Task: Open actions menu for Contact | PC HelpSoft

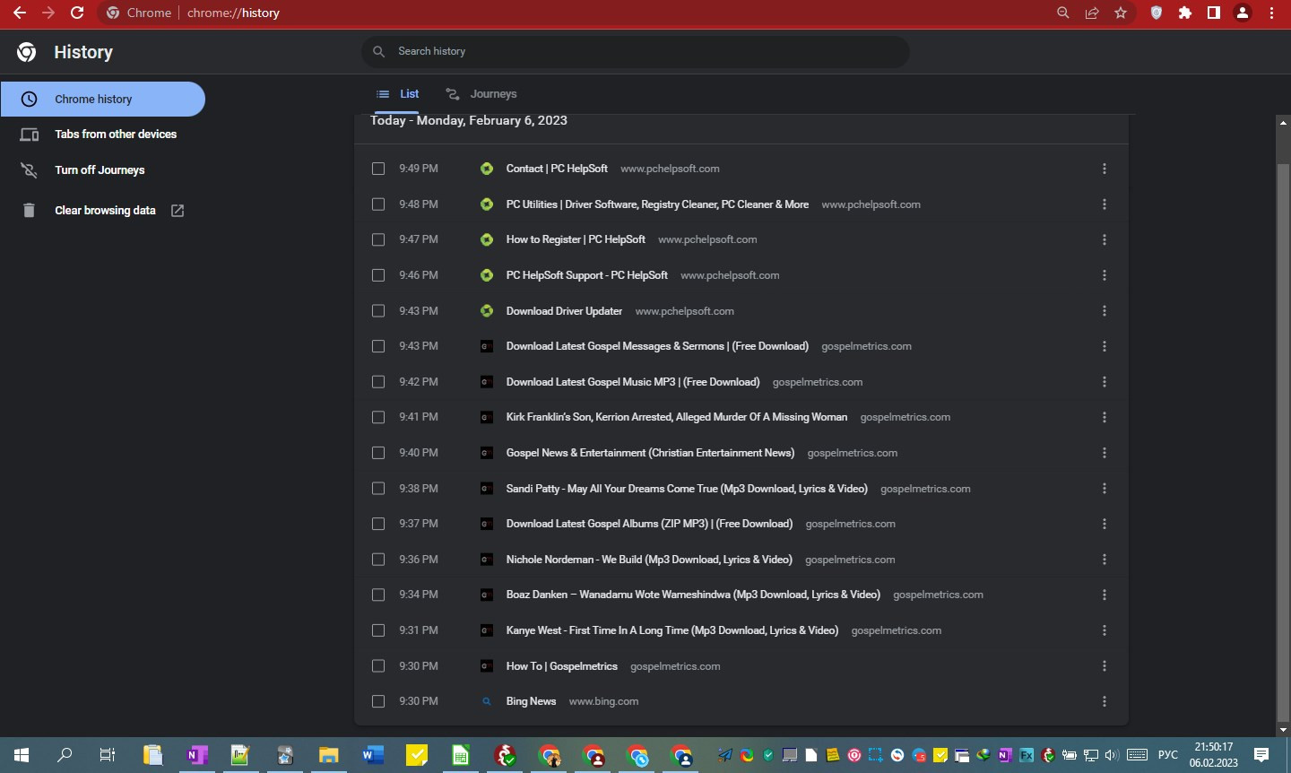Action: pyautogui.click(x=1105, y=169)
